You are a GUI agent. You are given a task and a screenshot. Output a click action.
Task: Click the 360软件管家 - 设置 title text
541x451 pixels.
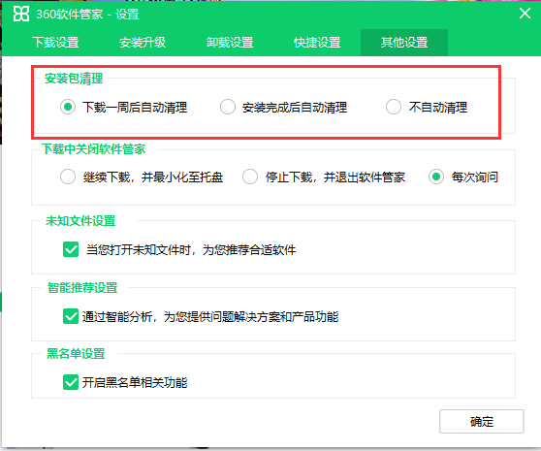click(87, 15)
